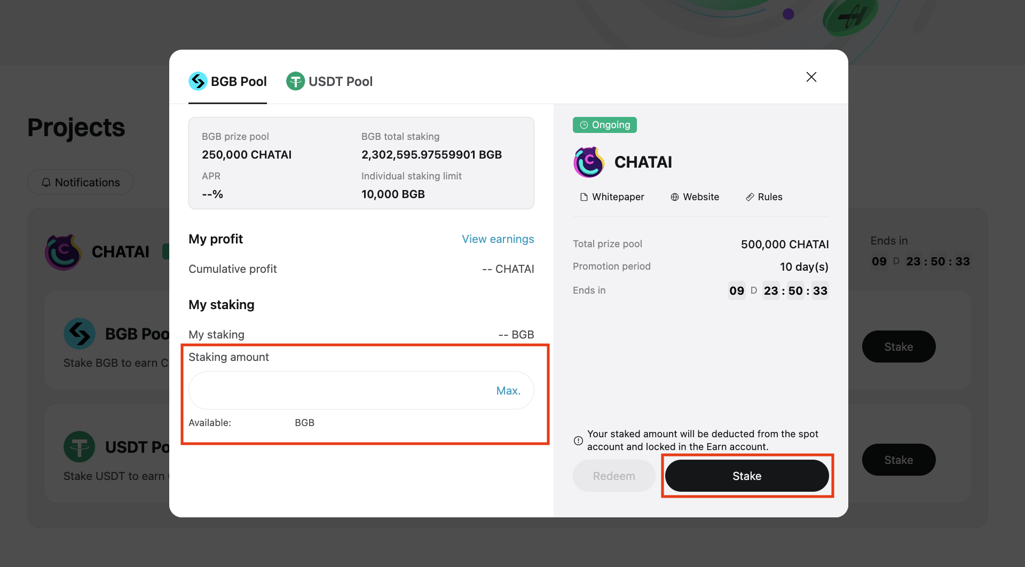Click Stake on background BGB Pool row

tap(898, 346)
